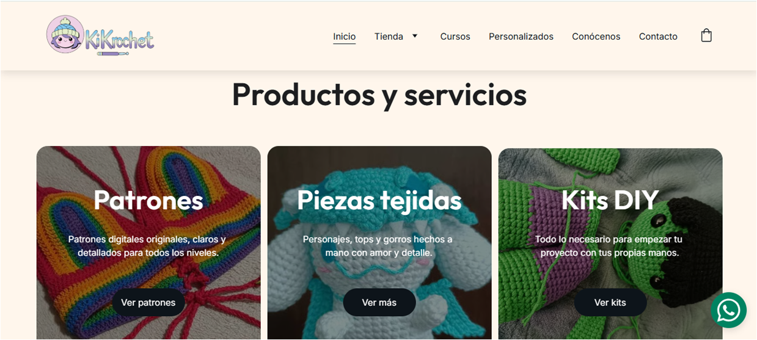
Task: Open the shopping bag cart icon
Action: click(x=706, y=35)
